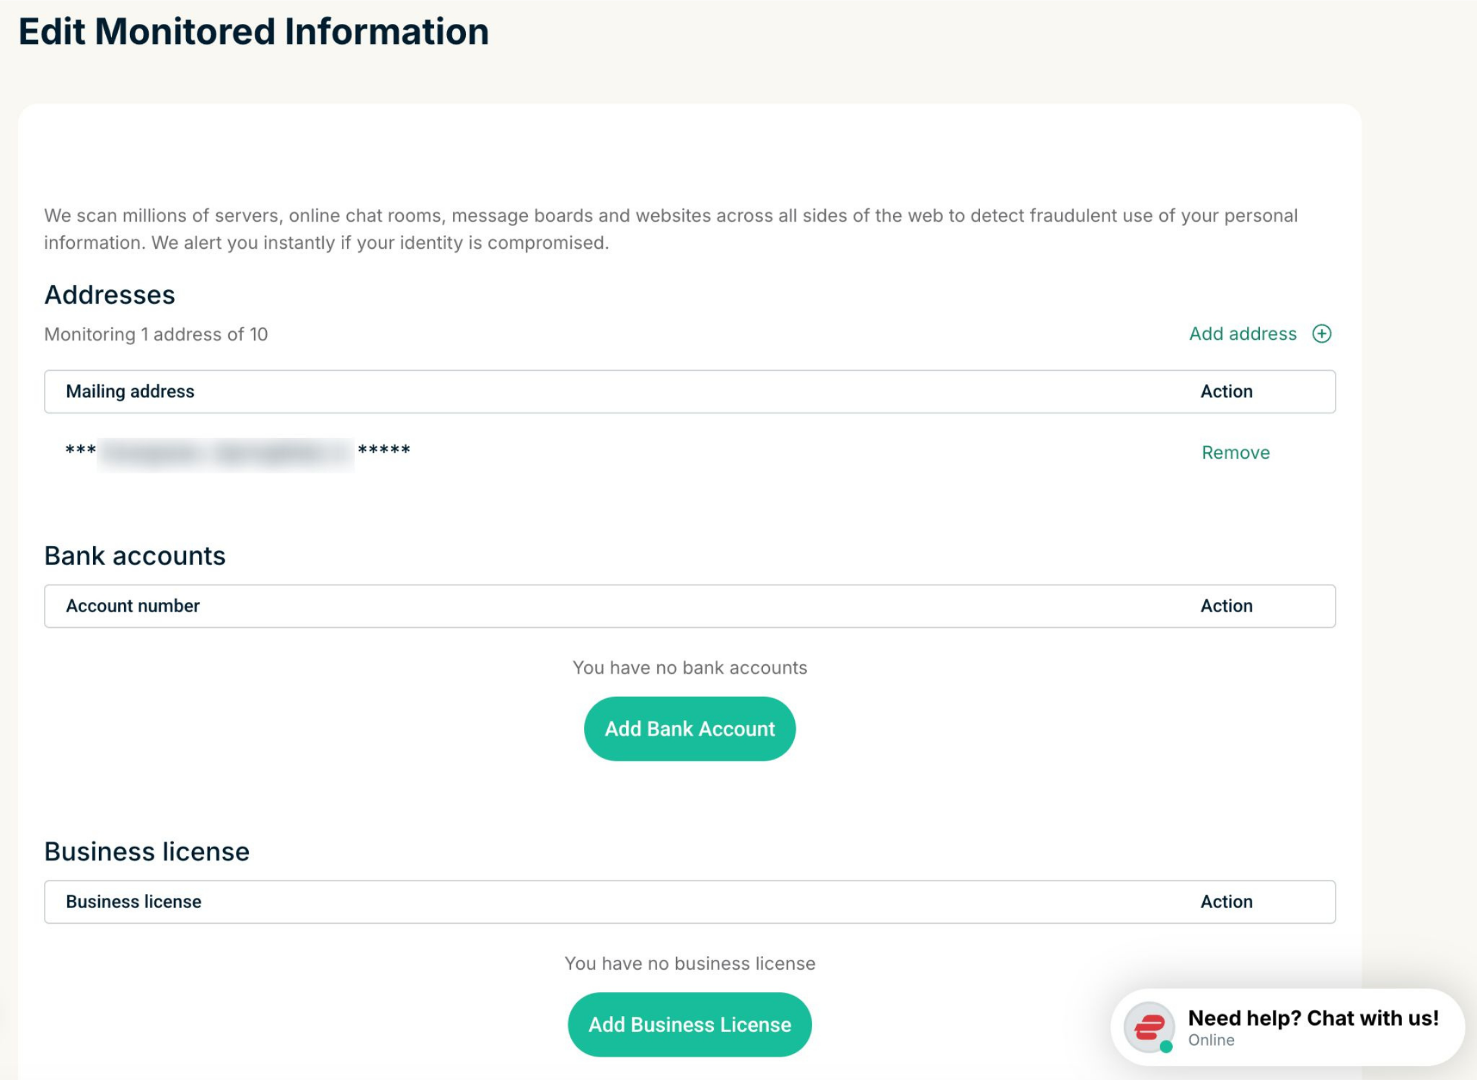This screenshot has height=1080, width=1477.
Task: Click the Monitoring 1 address of 10 text
Action: (x=156, y=335)
